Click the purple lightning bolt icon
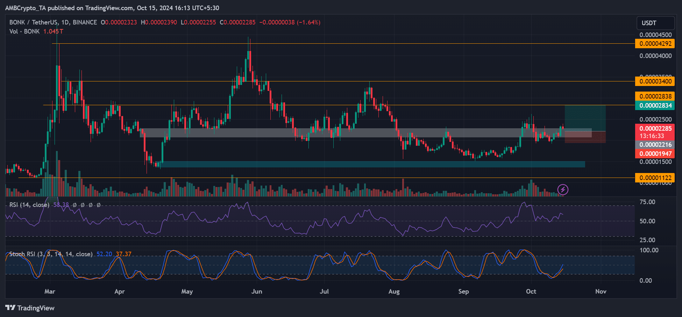The height and width of the screenshot is (317, 682). tap(563, 190)
